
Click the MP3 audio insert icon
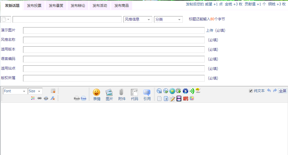click(186, 99)
